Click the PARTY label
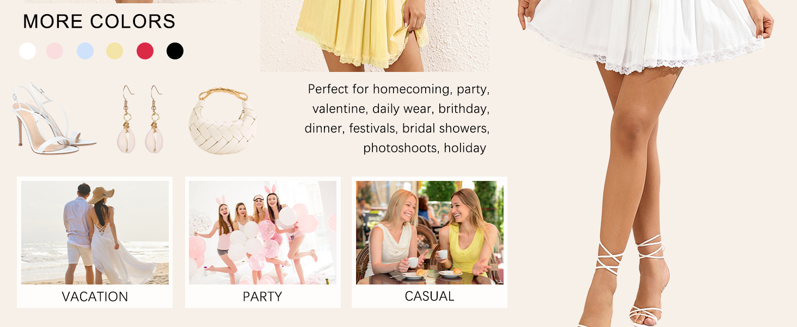 coord(262,296)
